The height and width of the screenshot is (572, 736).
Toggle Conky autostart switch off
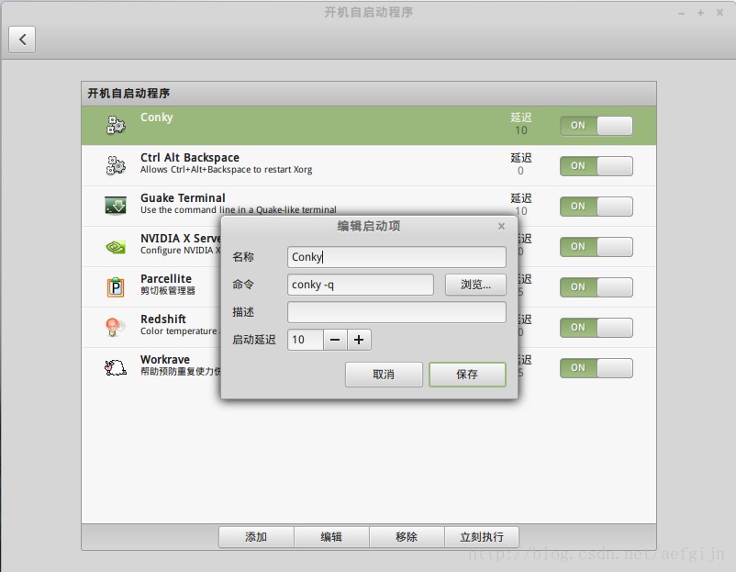[x=597, y=126]
